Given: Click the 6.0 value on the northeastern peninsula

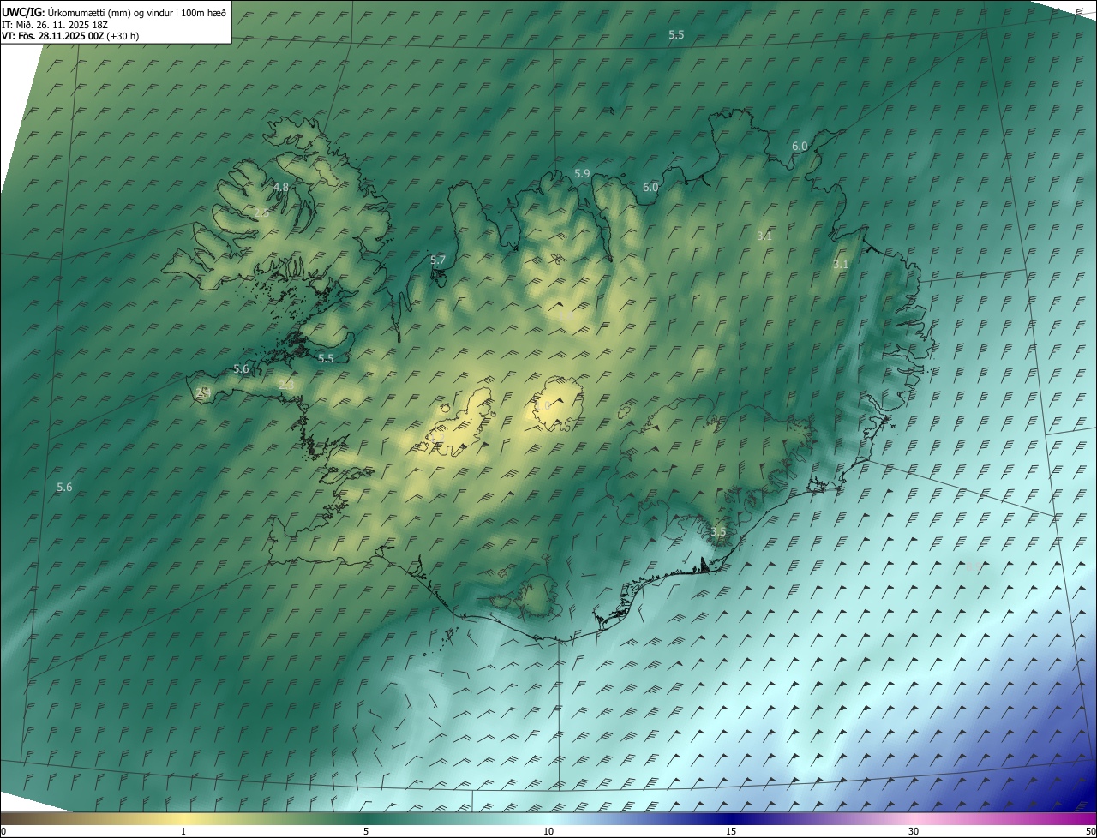Looking at the screenshot, I should coord(800,147).
